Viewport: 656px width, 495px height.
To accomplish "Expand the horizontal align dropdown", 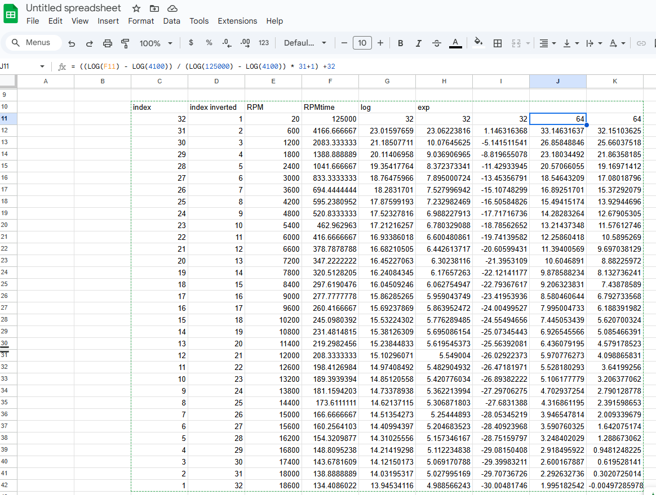I will pos(547,43).
